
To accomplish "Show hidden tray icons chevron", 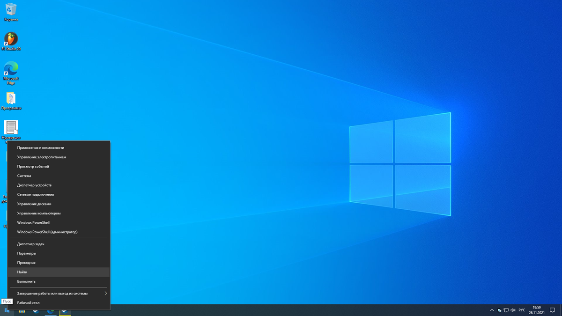I will coord(492,310).
